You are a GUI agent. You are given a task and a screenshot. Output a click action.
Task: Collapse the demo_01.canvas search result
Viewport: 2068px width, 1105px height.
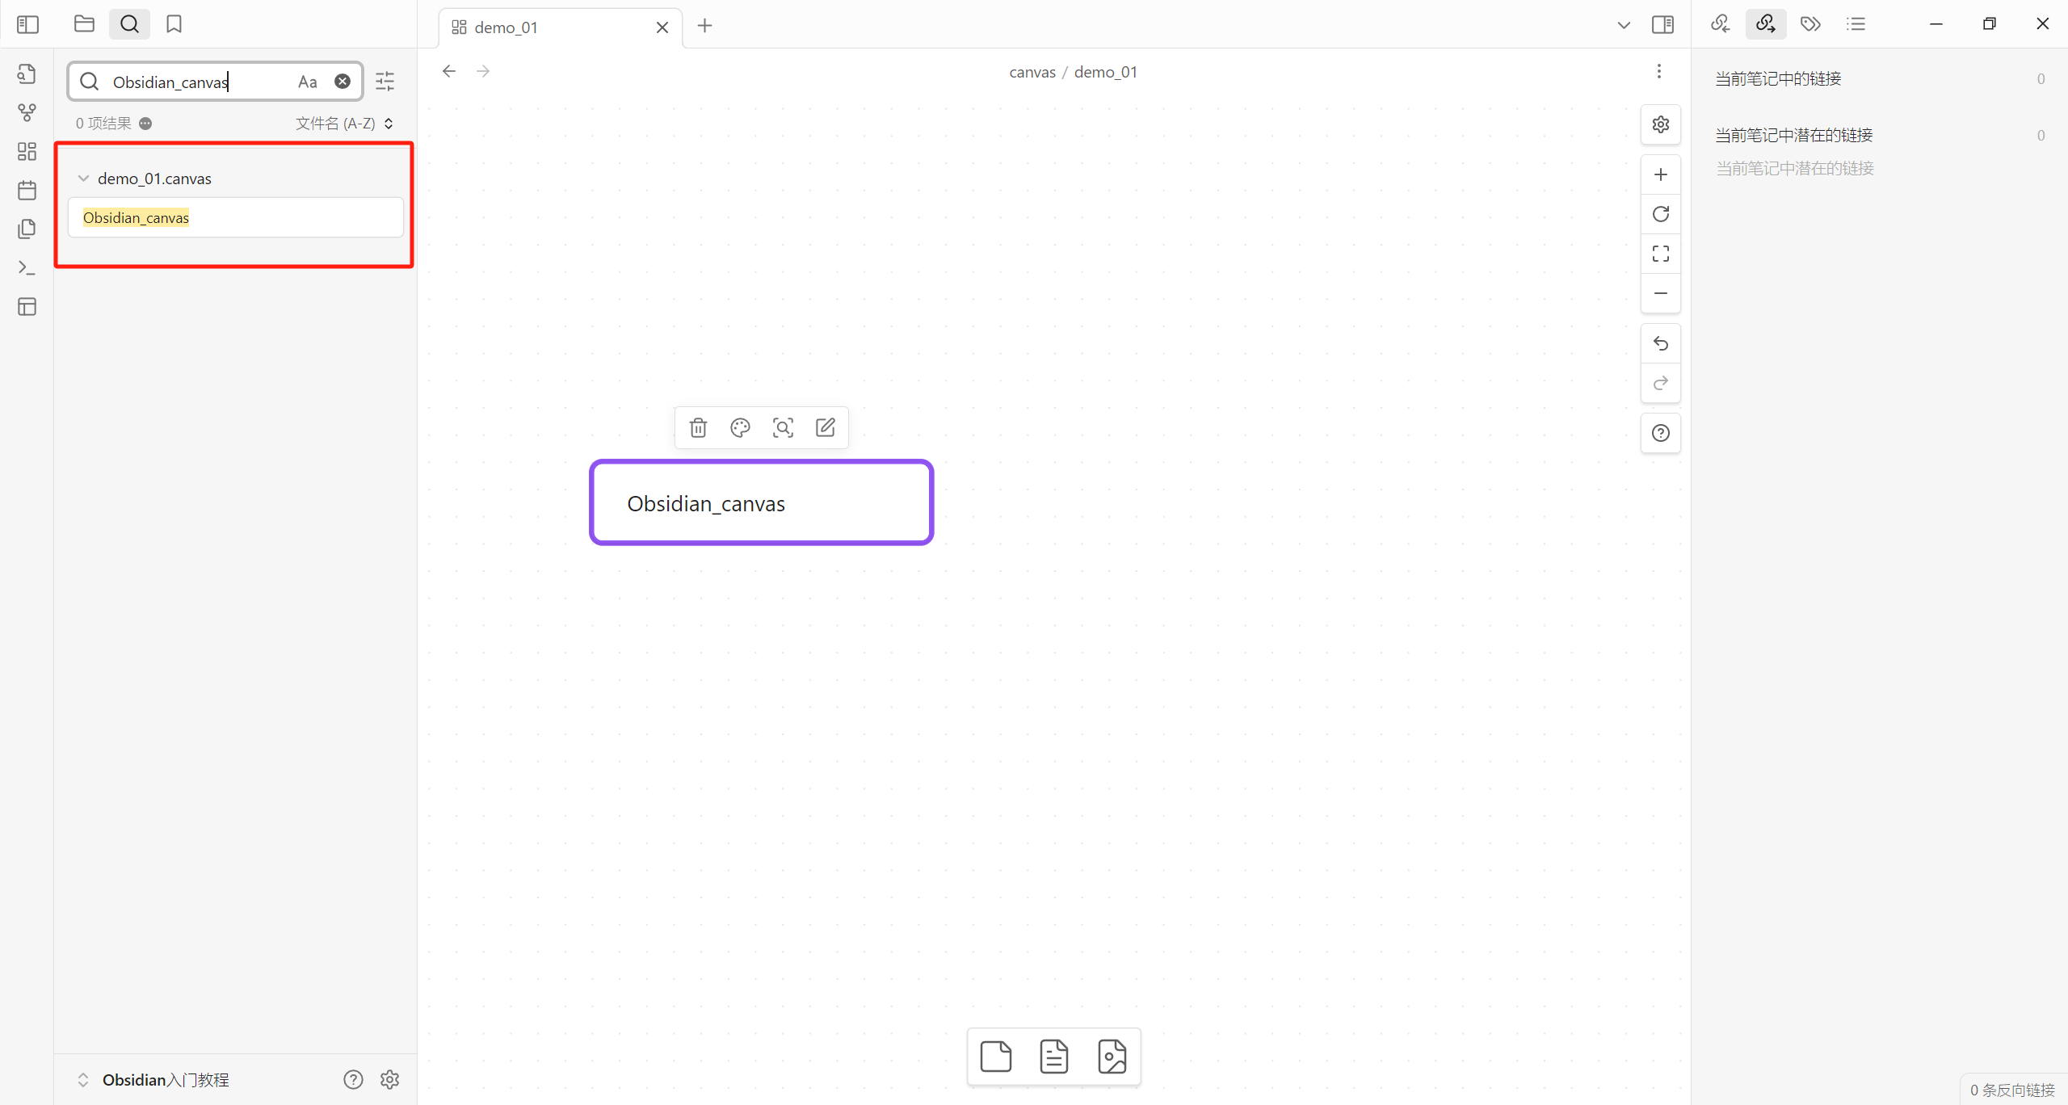[83, 179]
